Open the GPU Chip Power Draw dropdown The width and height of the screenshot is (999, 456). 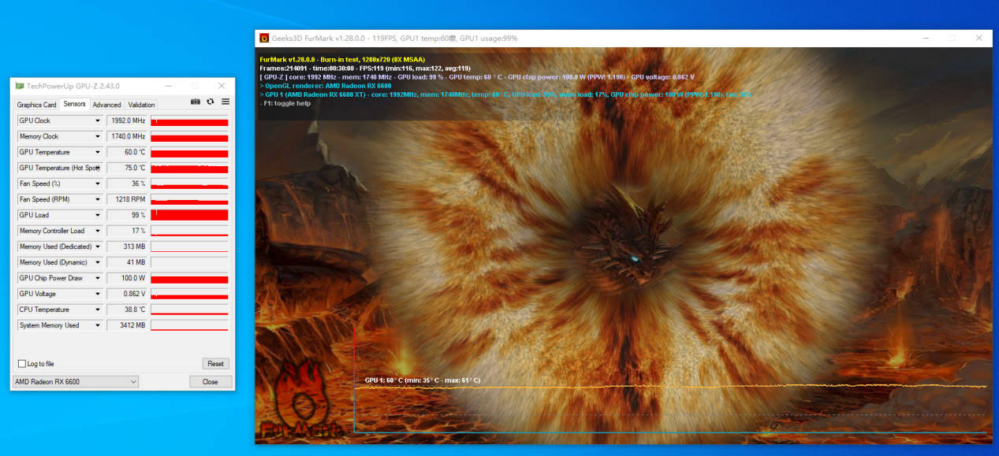(98, 278)
